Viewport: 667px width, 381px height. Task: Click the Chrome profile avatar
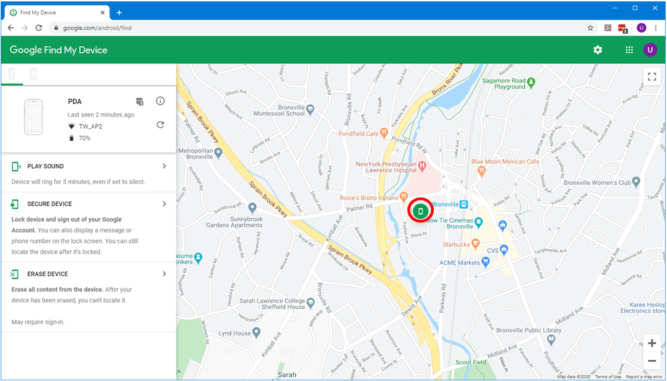tap(641, 28)
